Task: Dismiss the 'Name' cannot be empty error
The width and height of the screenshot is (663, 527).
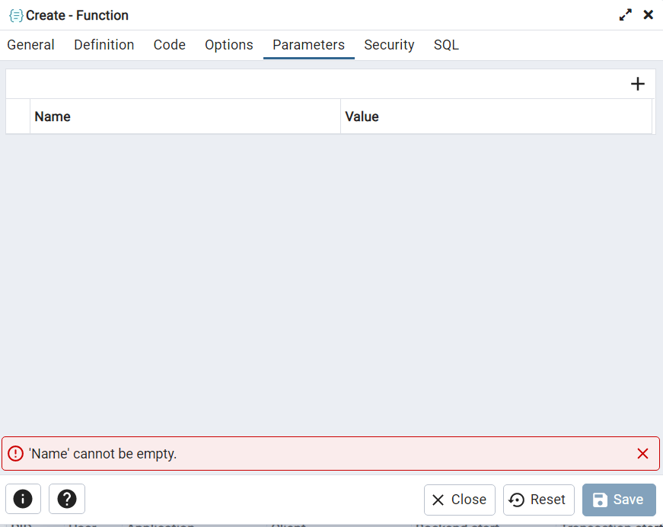Action: point(642,454)
